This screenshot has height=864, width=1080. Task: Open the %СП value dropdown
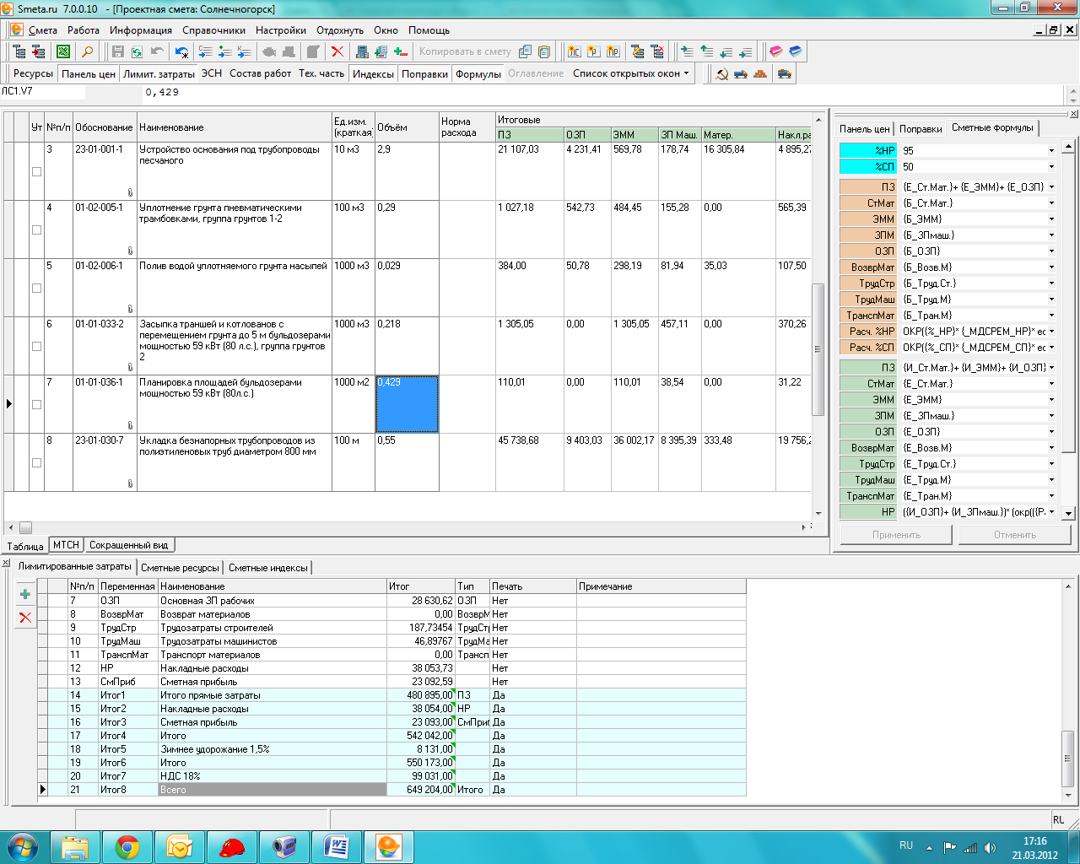click(1051, 167)
